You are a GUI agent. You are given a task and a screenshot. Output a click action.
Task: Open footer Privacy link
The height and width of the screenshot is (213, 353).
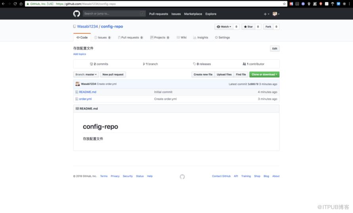click(x=115, y=176)
